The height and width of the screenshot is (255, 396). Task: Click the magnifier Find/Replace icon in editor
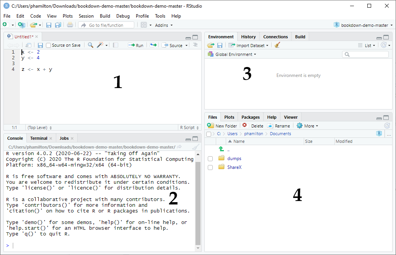click(90, 45)
